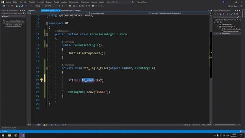Click the Visual Studio logo icon
This screenshot has width=245, height=138.
[x=3, y=2]
